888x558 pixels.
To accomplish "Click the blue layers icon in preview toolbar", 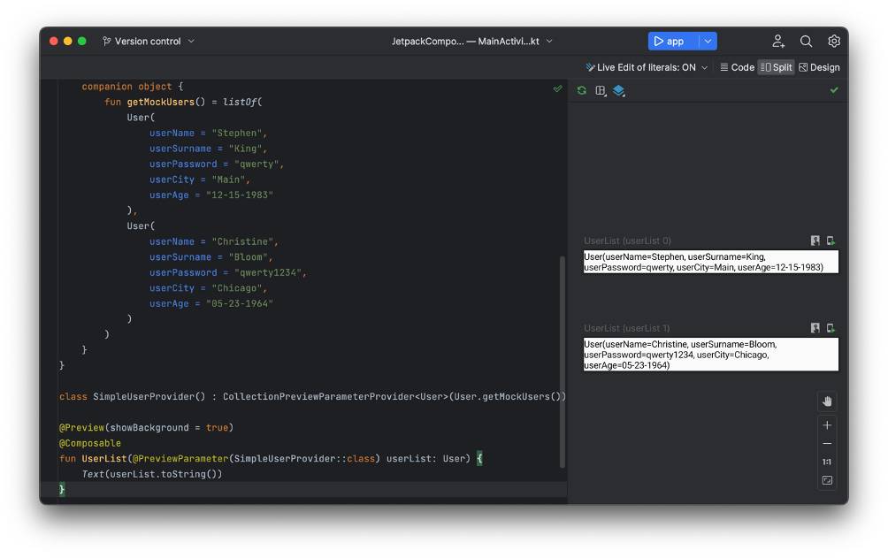I will (x=618, y=90).
